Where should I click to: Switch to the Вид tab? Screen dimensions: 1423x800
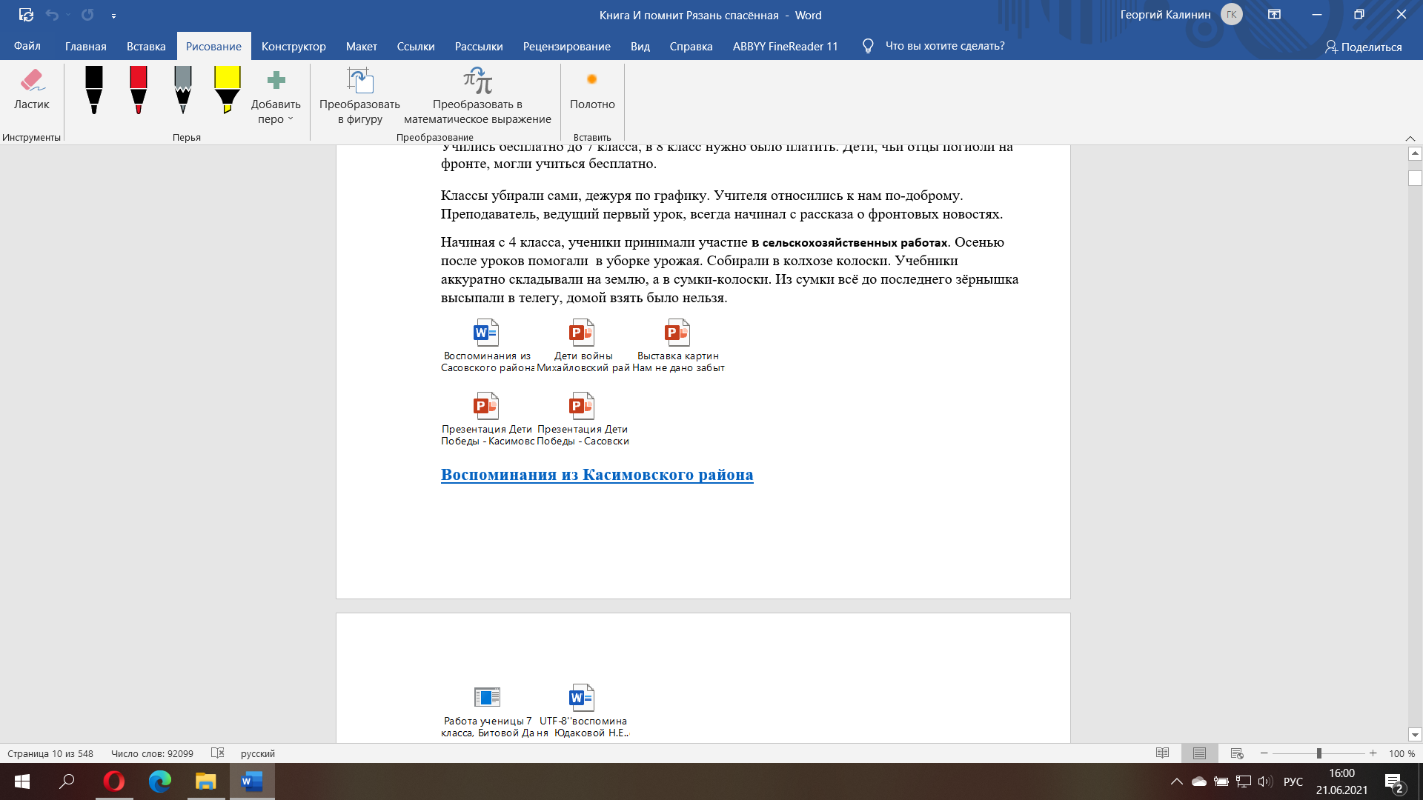click(640, 46)
